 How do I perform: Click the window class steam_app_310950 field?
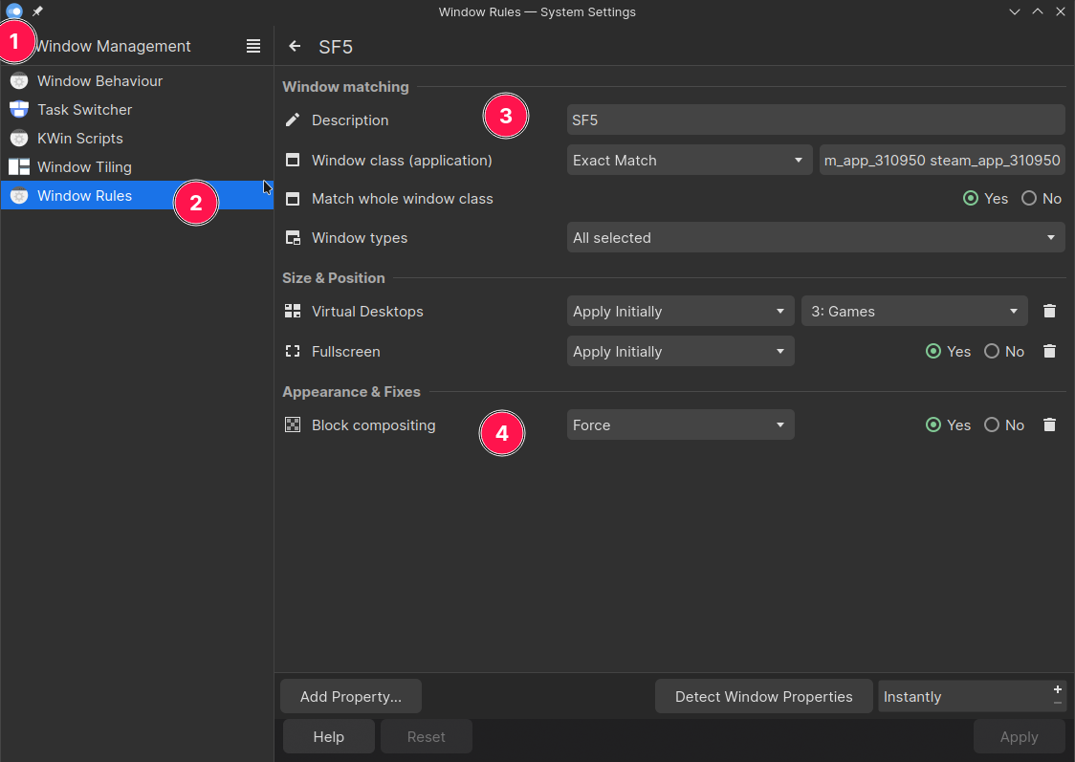[942, 160]
